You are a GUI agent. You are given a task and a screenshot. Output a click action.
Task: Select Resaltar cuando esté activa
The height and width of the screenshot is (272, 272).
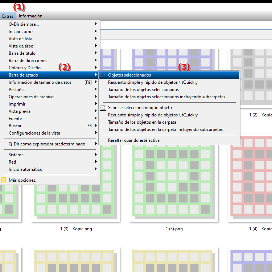click(x=169, y=140)
